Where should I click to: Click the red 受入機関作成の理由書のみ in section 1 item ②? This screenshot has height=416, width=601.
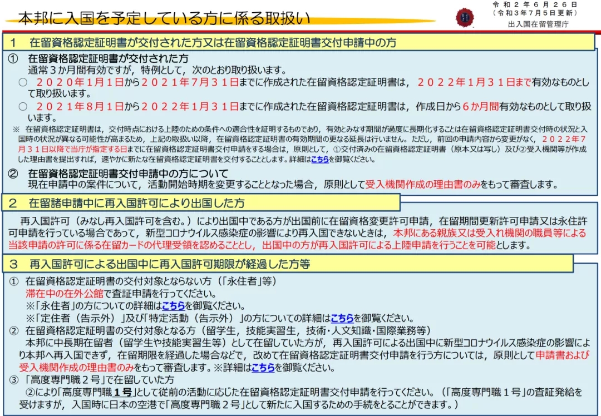pyautogui.click(x=423, y=185)
